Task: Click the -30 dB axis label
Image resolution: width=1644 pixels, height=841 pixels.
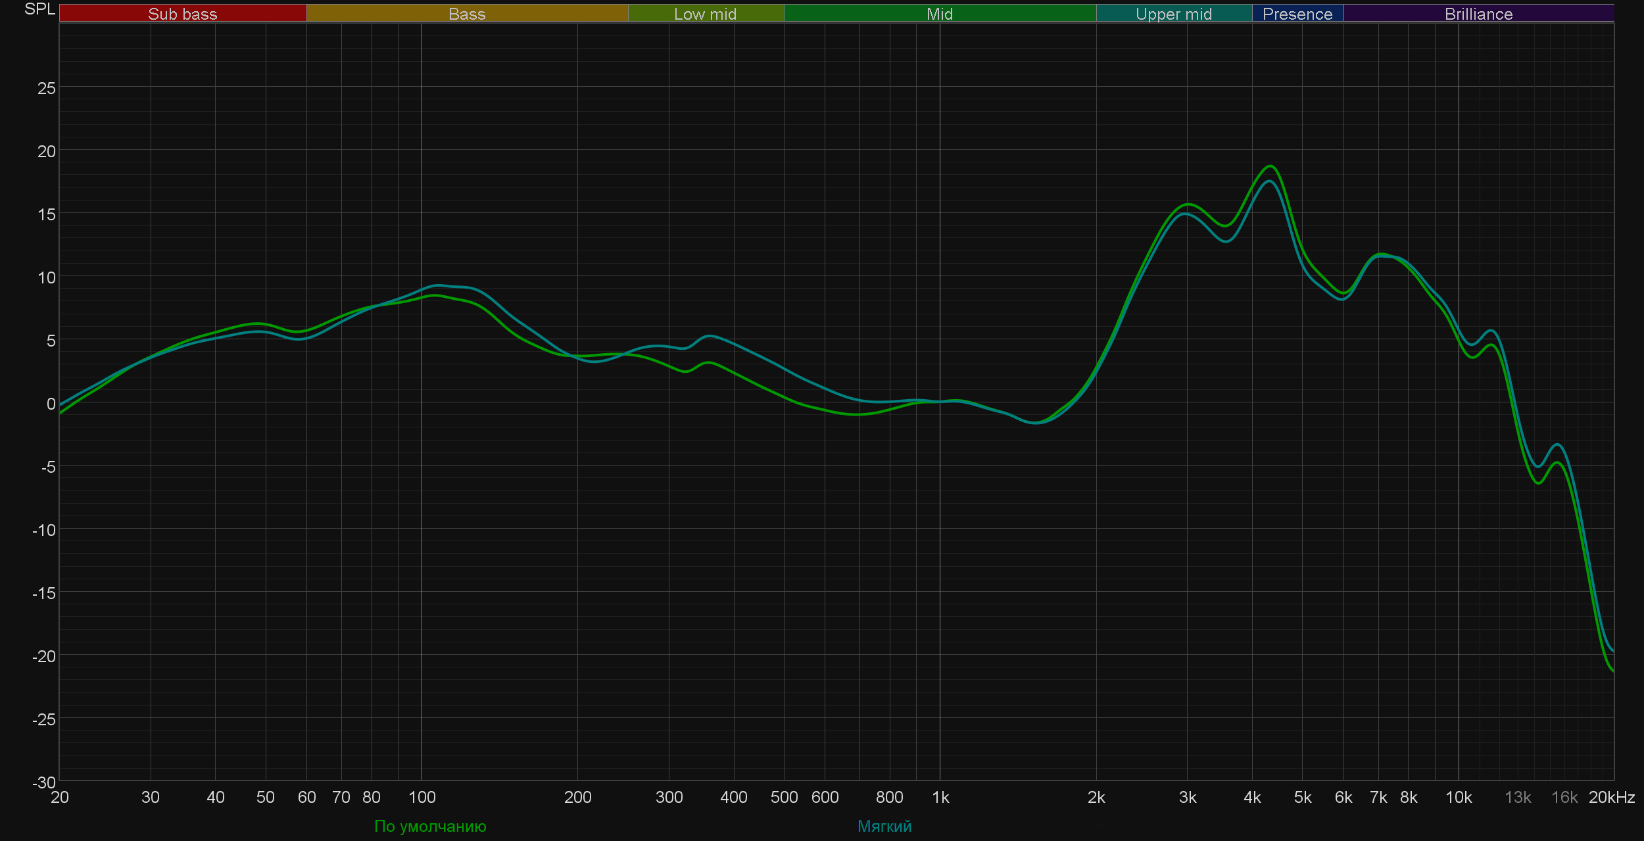Action: click(x=44, y=782)
